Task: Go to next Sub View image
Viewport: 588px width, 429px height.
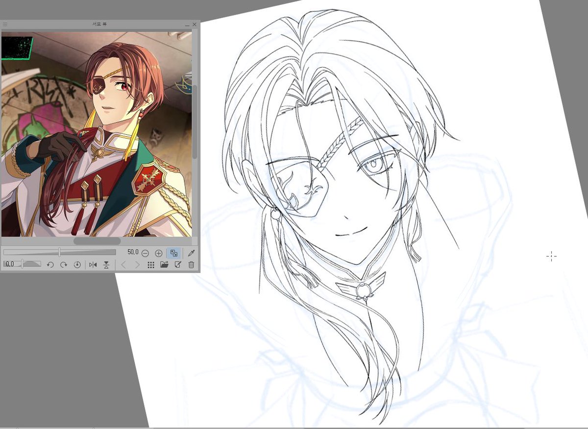Action: pyautogui.click(x=137, y=265)
